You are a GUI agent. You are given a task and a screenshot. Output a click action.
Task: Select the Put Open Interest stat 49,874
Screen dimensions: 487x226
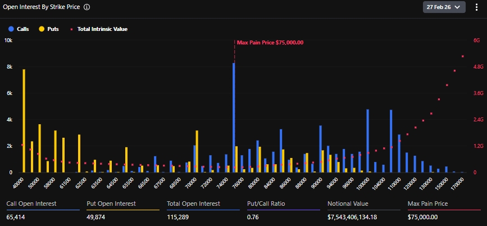[99, 217]
